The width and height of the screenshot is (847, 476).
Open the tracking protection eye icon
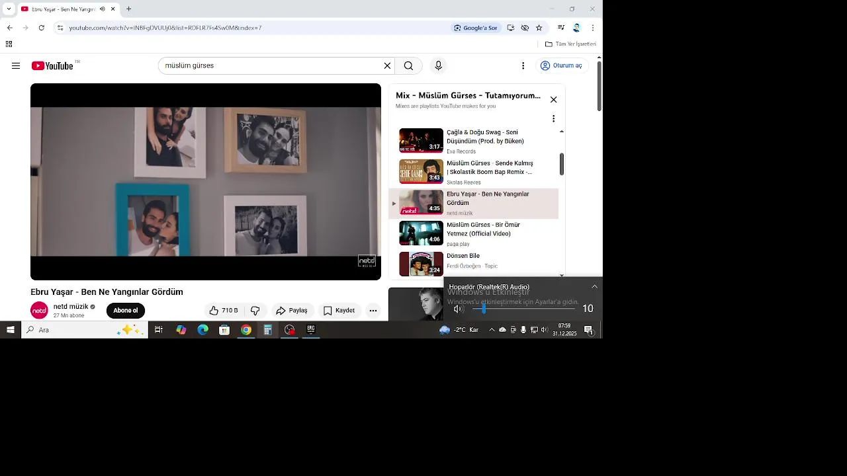(525, 28)
